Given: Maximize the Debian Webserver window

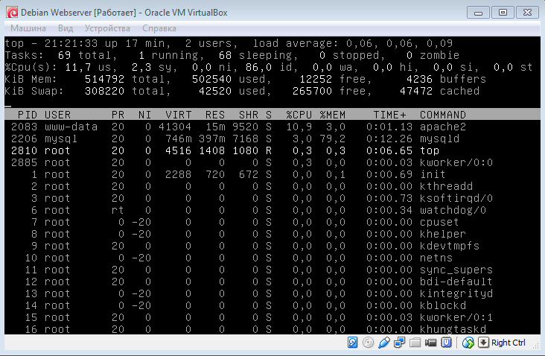Looking at the screenshot, I should click(503, 13).
